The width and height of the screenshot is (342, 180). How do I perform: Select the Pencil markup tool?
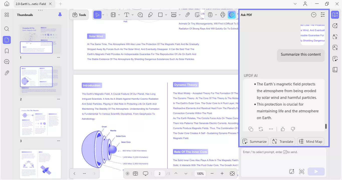[x=150, y=15]
